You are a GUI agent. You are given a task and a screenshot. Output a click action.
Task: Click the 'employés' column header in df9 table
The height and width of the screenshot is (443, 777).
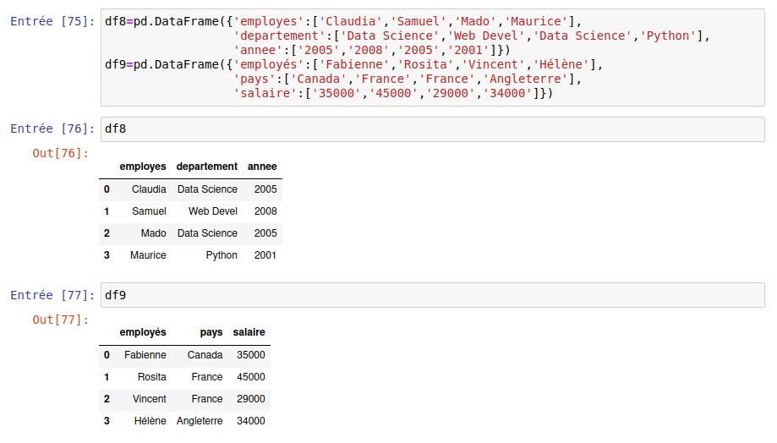pyautogui.click(x=143, y=332)
